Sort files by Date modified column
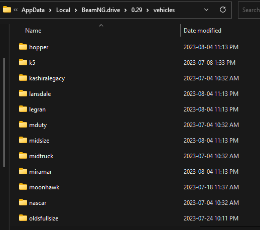 click(x=202, y=31)
